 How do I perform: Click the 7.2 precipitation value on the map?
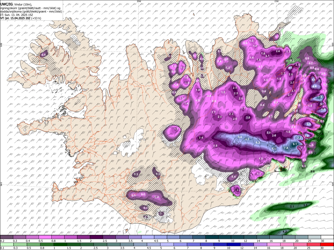tap(299, 137)
